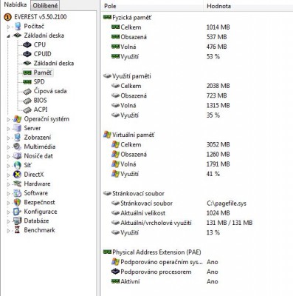The image size is (293, 296).
Task: Click the Nosiče dat storage icon
Action: point(17,156)
